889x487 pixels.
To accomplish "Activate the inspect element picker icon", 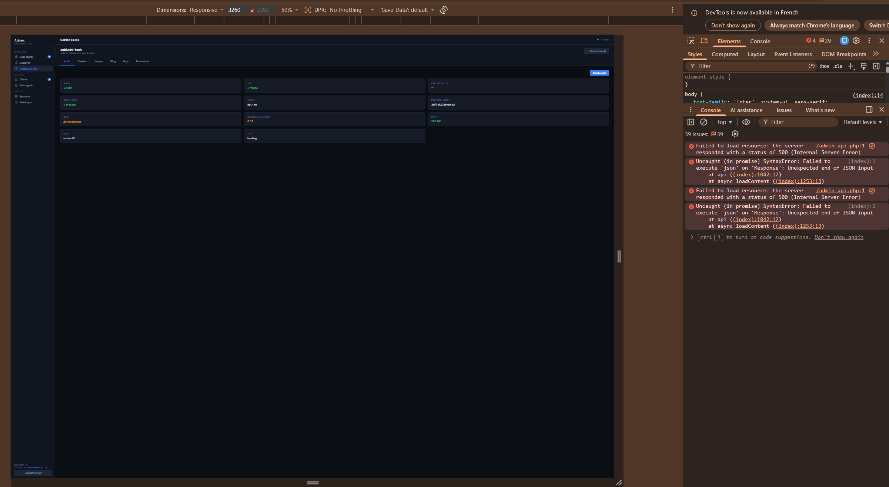I will [x=691, y=41].
